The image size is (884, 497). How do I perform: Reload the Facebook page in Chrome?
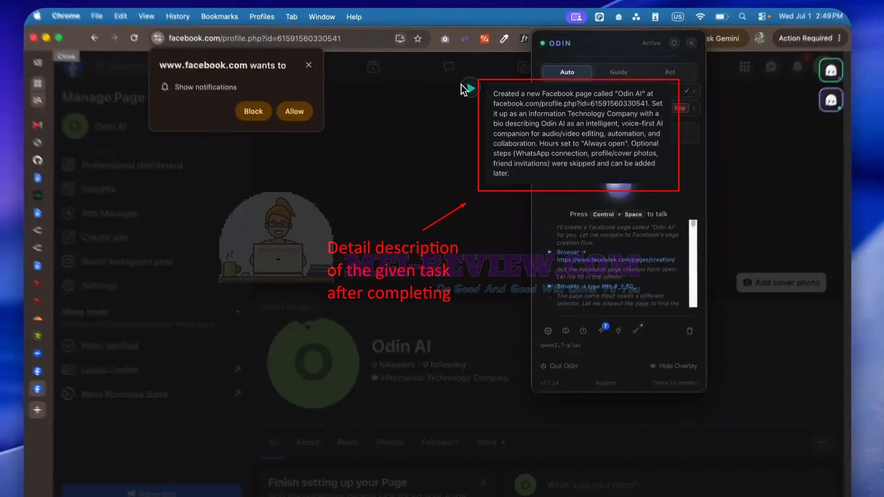[134, 38]
